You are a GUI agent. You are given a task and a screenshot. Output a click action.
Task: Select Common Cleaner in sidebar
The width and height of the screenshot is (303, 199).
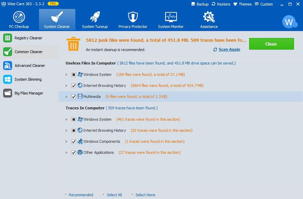[x=29, y=52]
